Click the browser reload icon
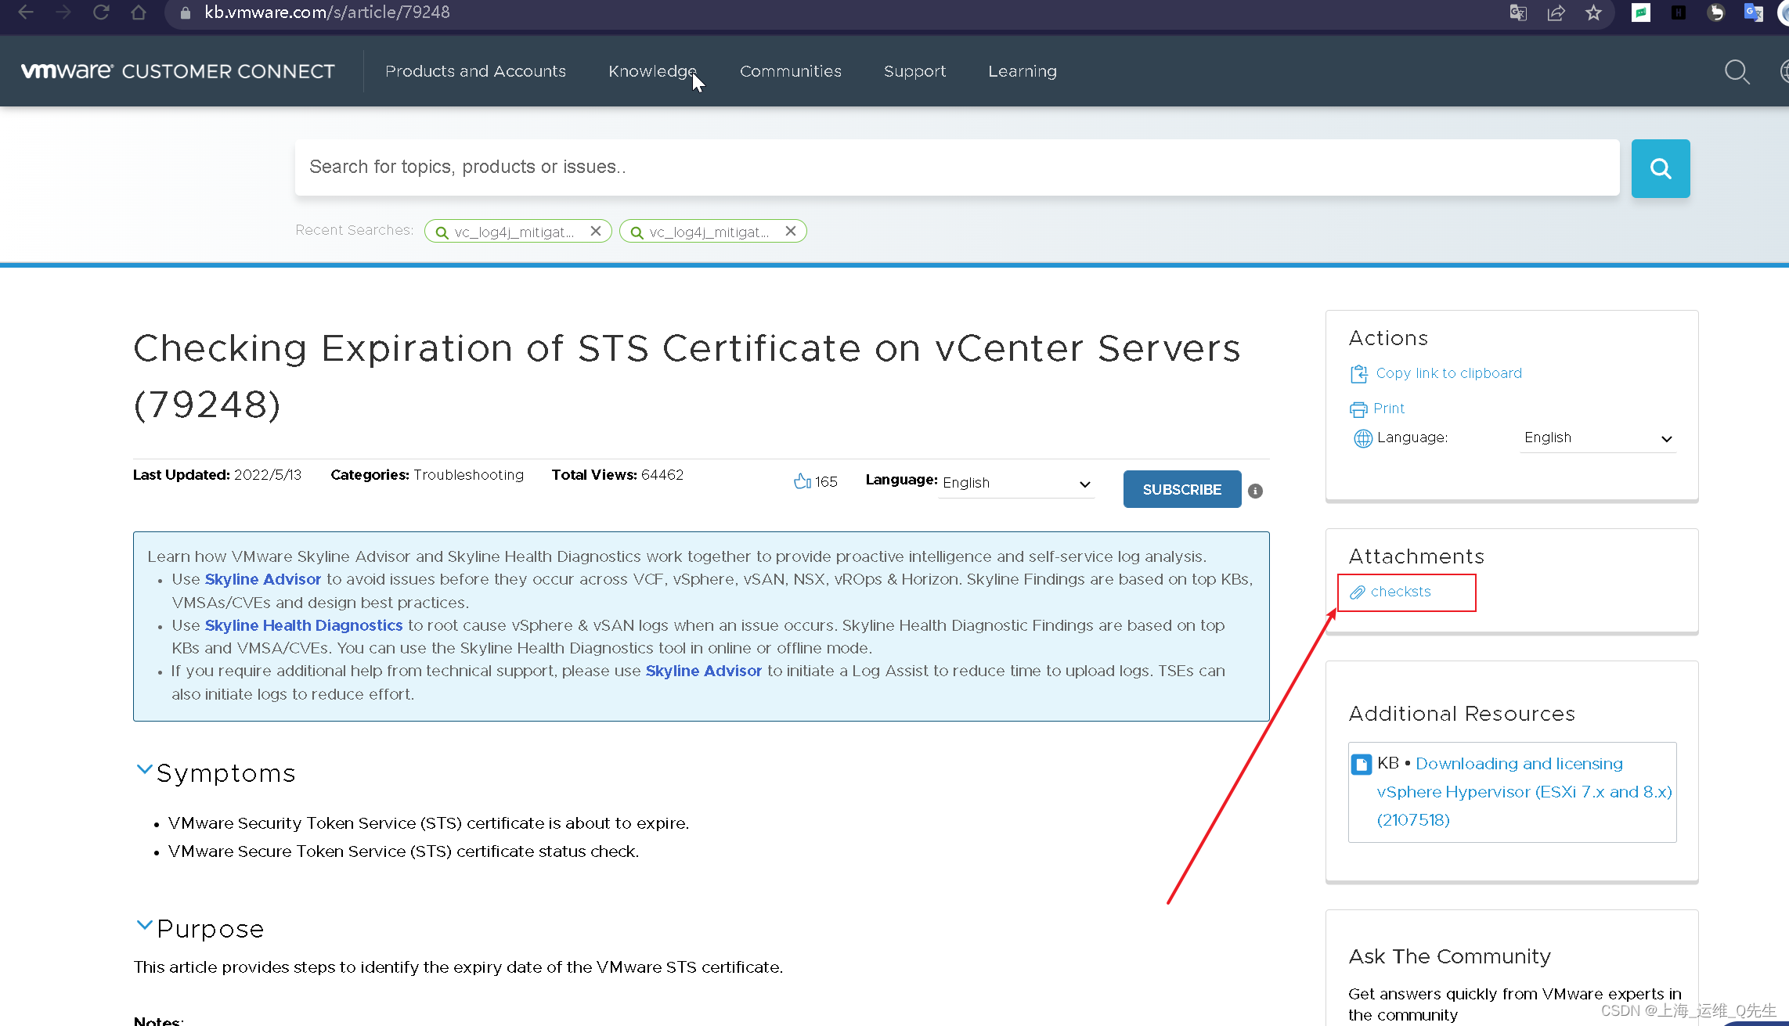 [101, 13]
